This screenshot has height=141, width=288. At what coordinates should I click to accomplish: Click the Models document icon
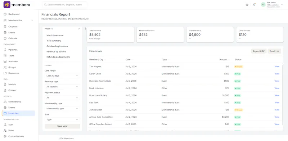coord(5,85)
